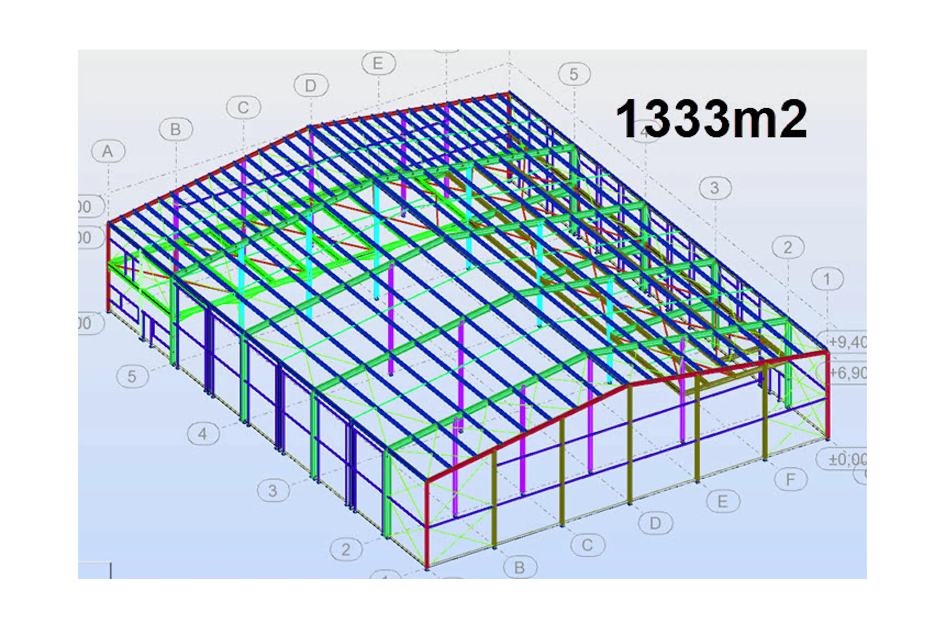Screen dimensions: 946x635
Task: Select grid bubble B near the top left
Action: click(176, 130)
